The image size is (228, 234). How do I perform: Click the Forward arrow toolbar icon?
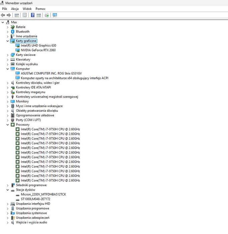point(9,15)
